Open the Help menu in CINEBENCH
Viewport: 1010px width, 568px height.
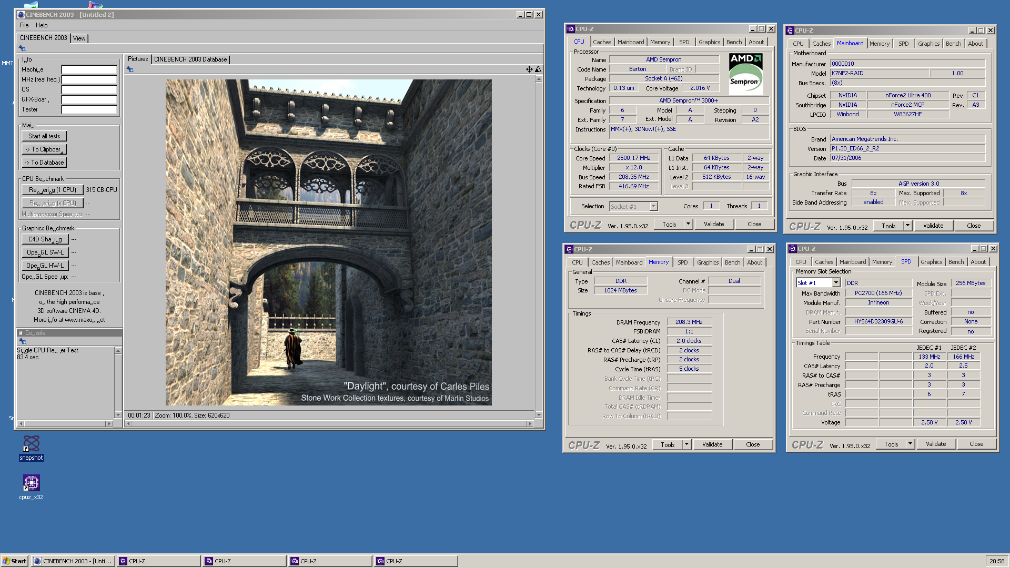coord(42,25)
